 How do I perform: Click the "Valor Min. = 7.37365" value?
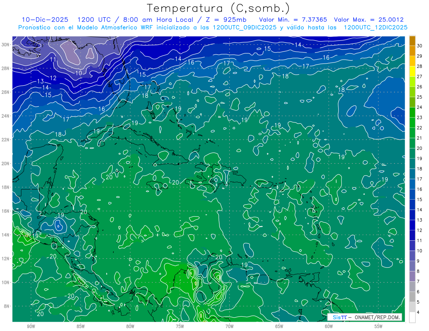[293, 20]
